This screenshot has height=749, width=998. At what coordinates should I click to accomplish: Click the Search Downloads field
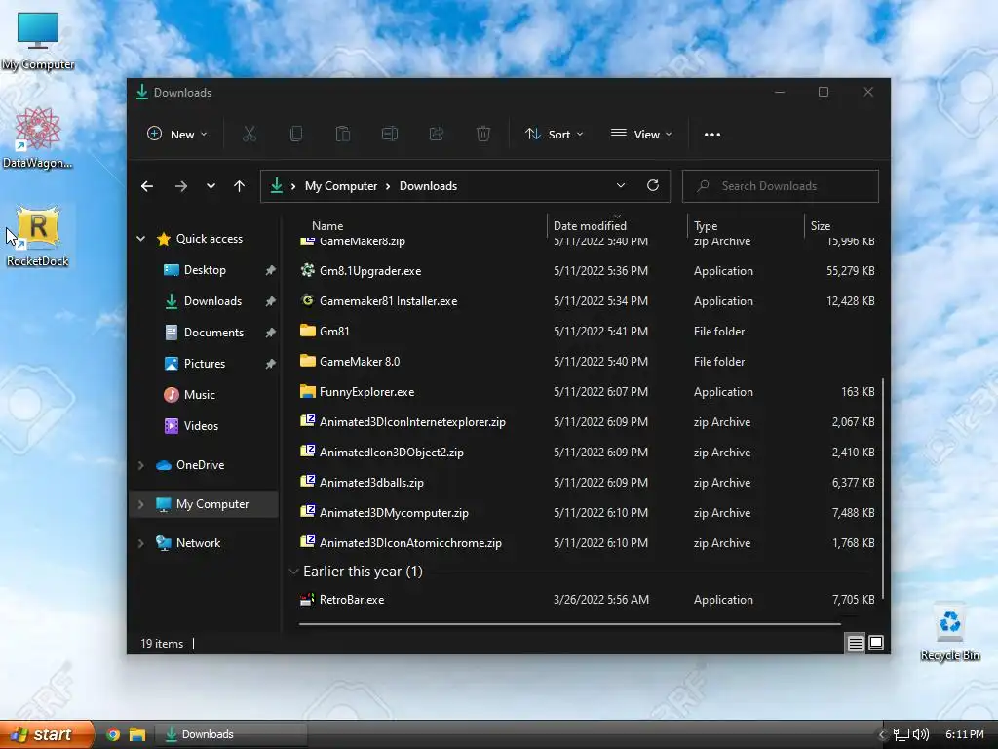781,186
